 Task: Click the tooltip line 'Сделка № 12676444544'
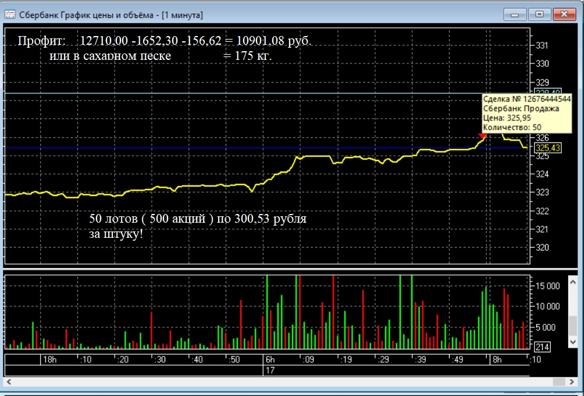point(526,99)
